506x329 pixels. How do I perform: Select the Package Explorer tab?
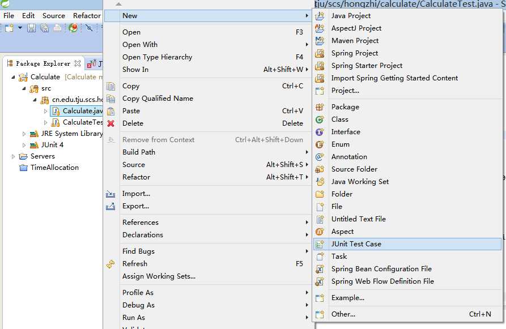click(41, 63)
